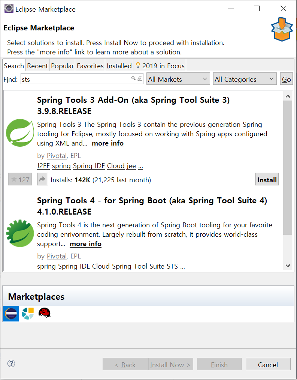Open the All Categories dropdown
Screen dimensions: 297x380
pos(245,79)
